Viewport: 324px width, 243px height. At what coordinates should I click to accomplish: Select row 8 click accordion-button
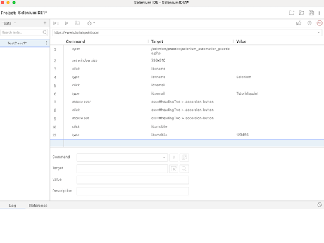187,110
